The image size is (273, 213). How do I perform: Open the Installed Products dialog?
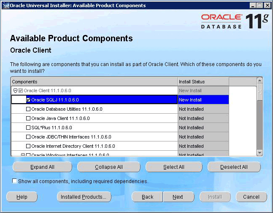pyautogui.click(x=84, y=197)
